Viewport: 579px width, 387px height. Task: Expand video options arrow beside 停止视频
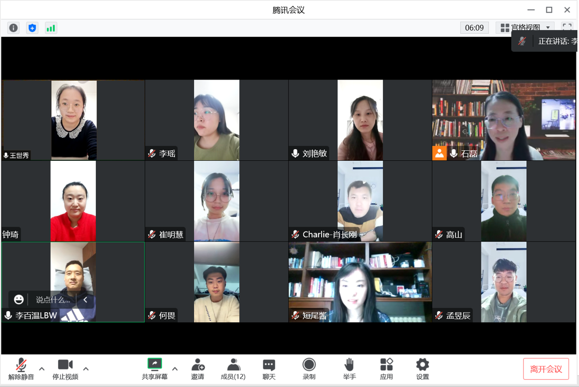point(86,369)
